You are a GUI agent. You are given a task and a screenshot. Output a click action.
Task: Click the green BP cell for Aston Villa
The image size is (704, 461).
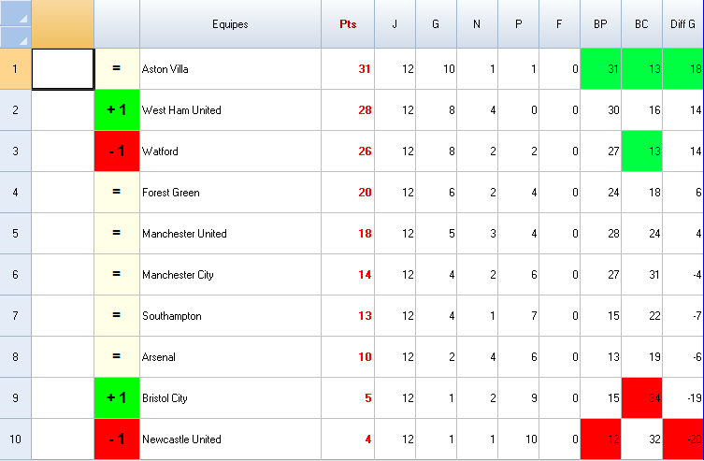click(600, 69)
